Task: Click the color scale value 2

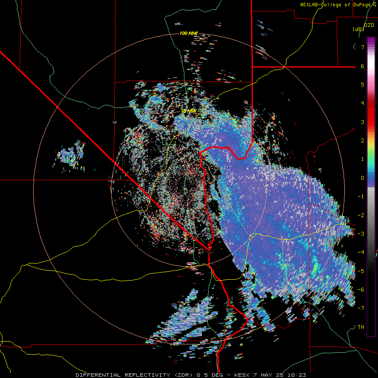Action: pos(362,141)
